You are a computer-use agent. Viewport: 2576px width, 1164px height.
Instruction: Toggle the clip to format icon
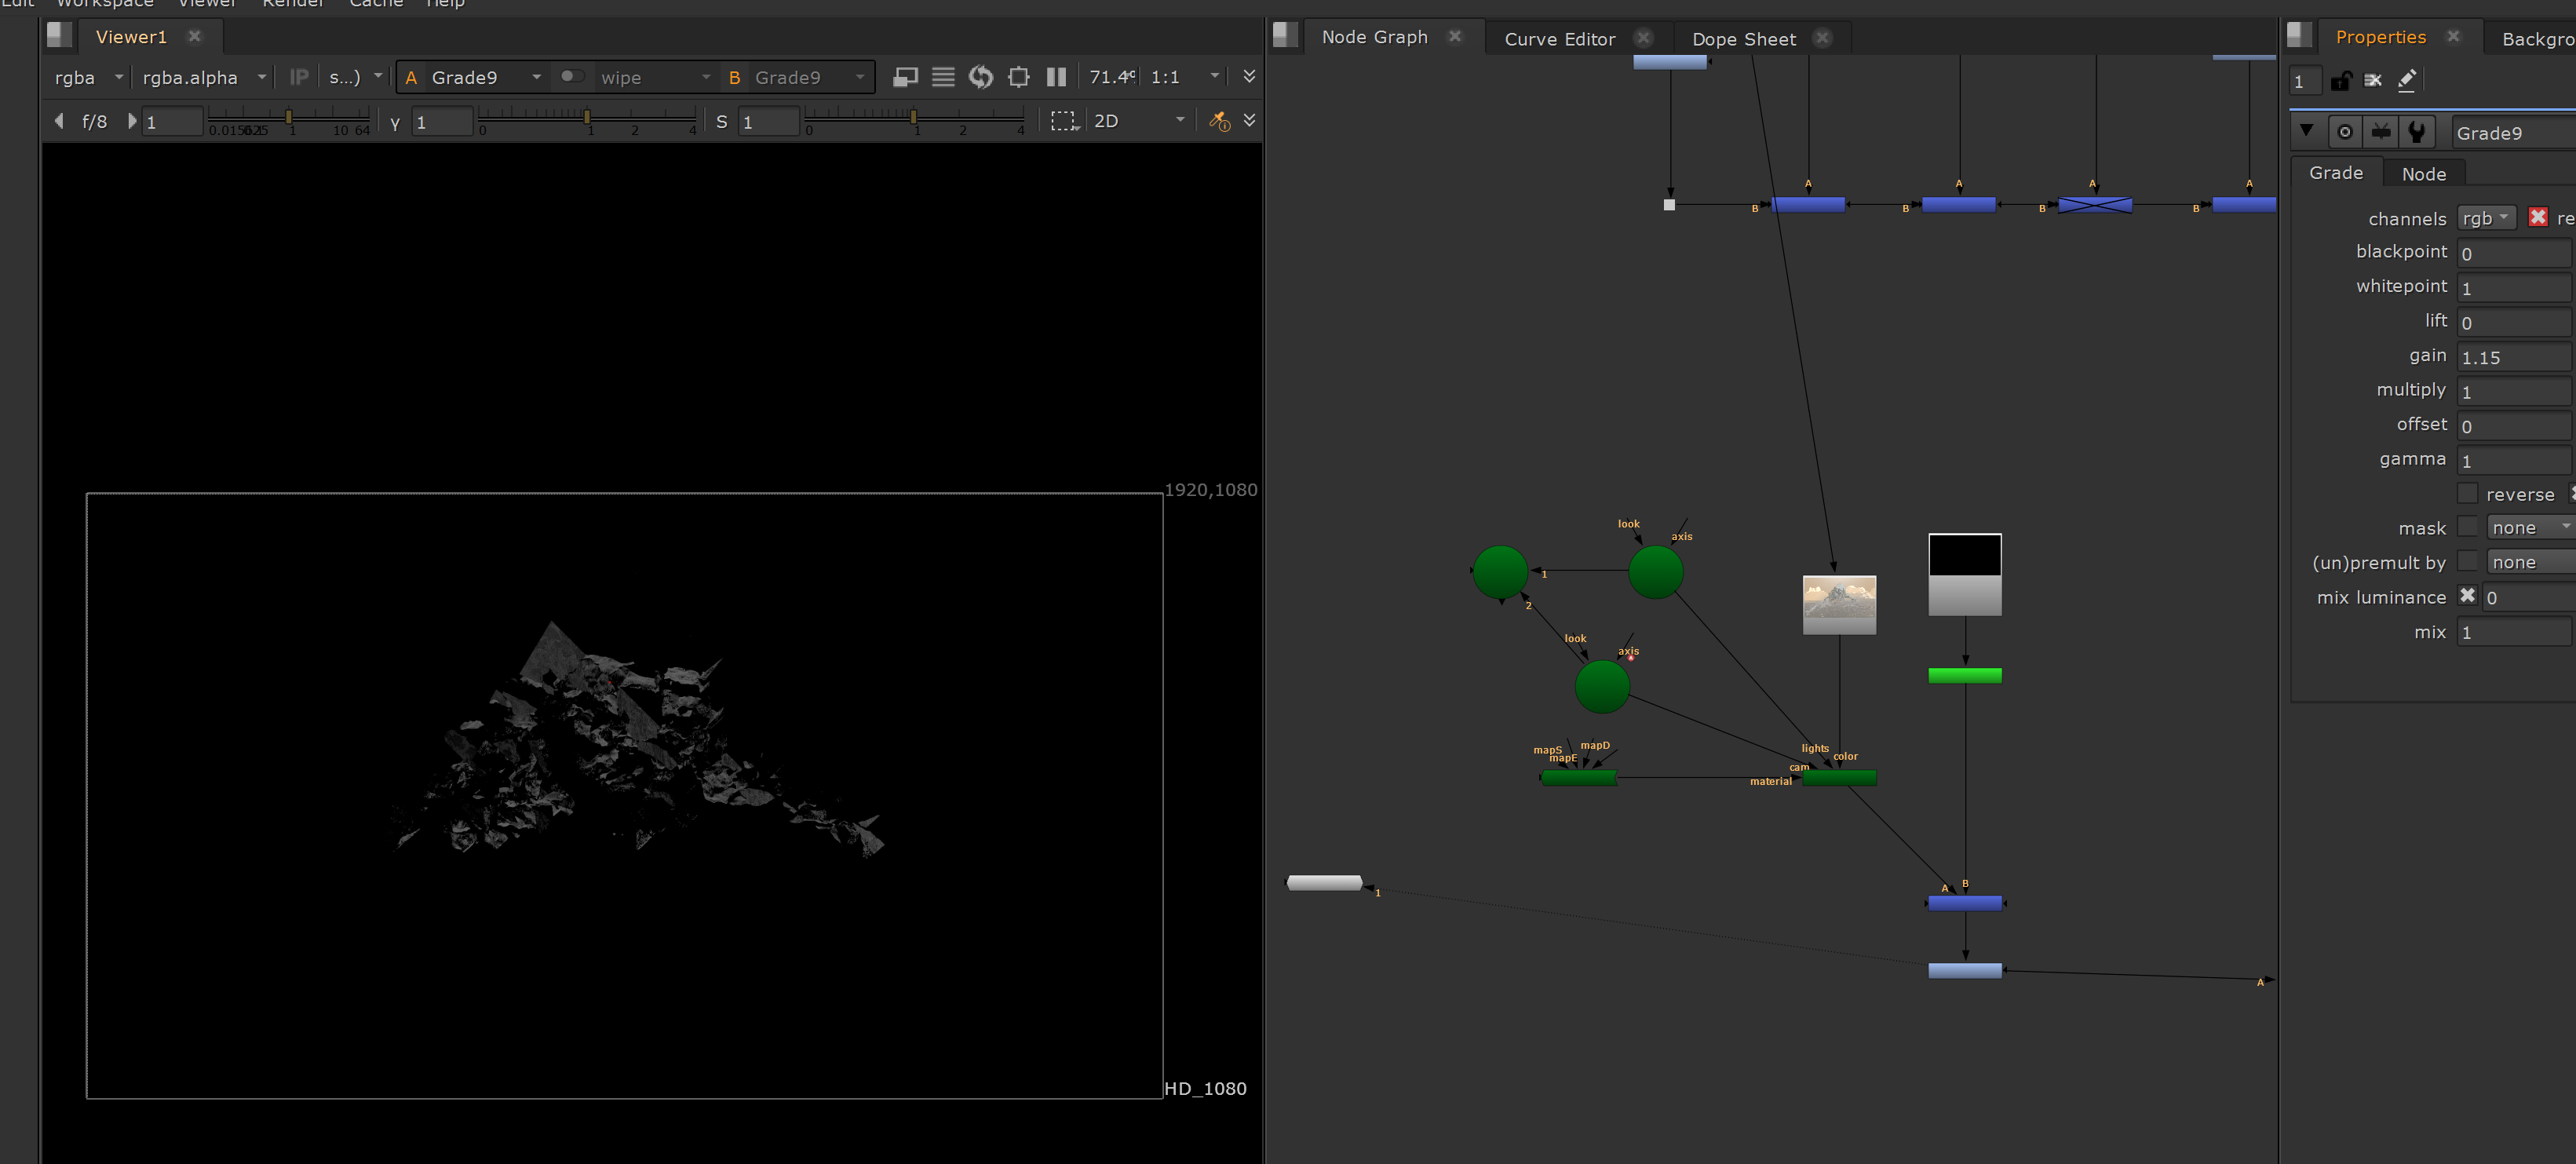[1018, 77]
